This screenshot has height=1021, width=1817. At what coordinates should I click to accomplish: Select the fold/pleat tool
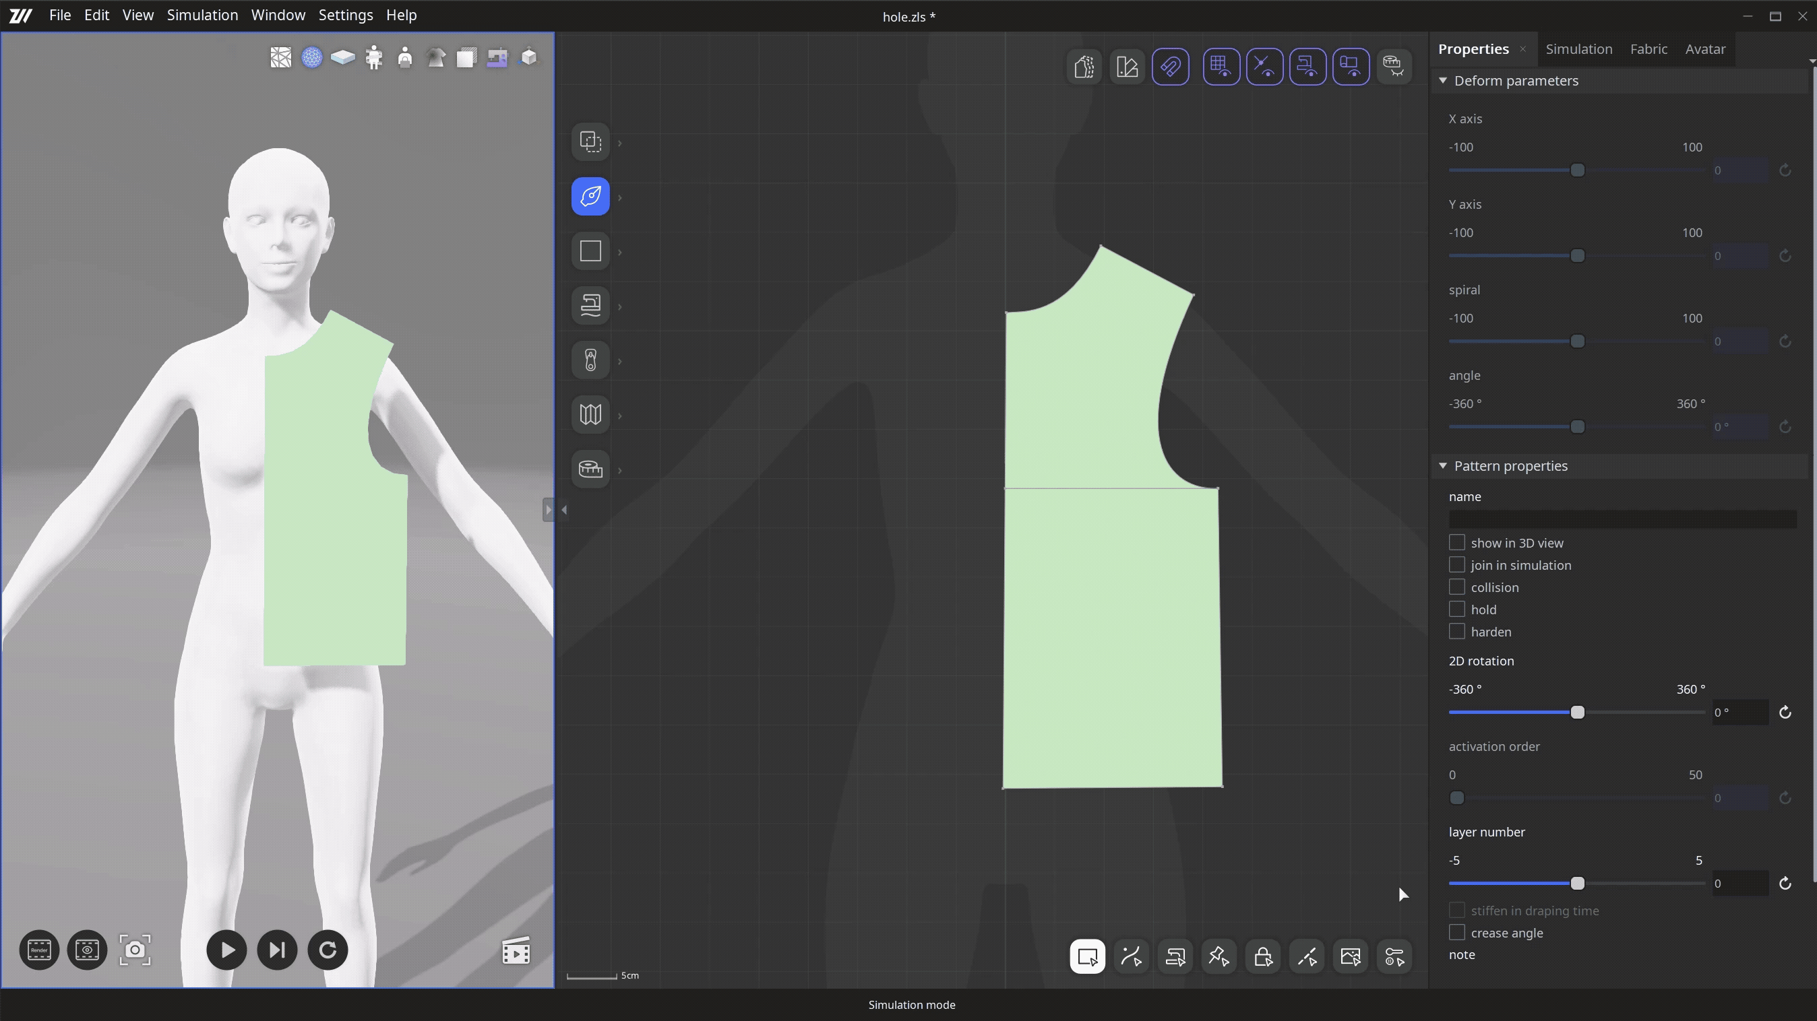(590, 414)
